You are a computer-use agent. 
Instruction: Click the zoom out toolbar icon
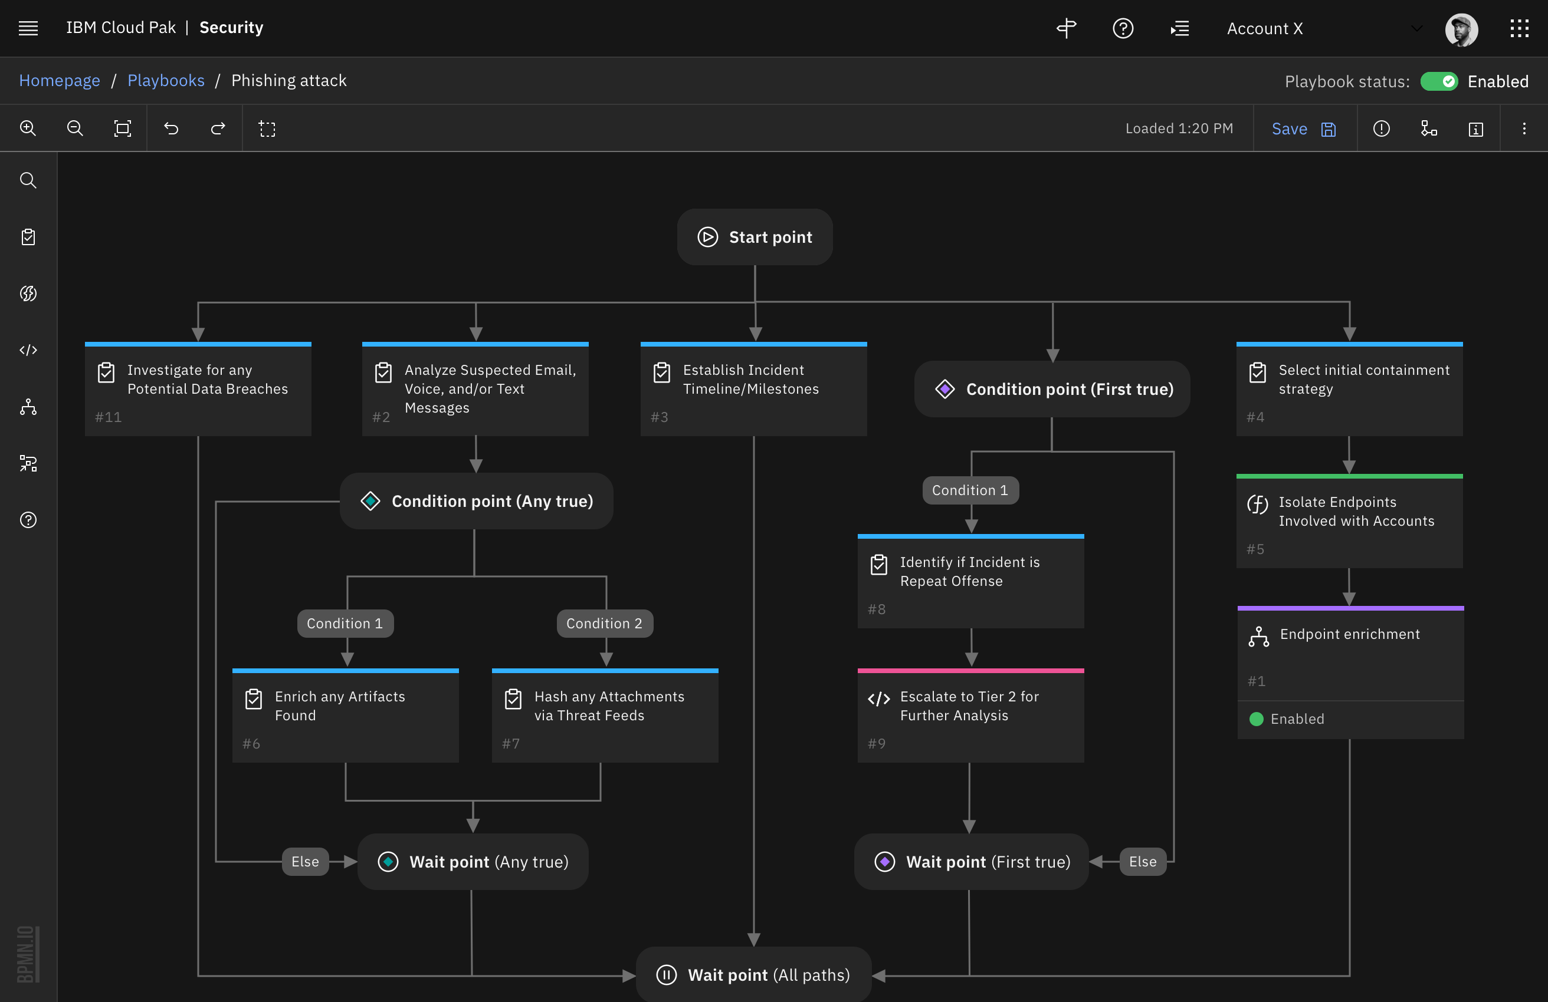click(x=75, y=128)
